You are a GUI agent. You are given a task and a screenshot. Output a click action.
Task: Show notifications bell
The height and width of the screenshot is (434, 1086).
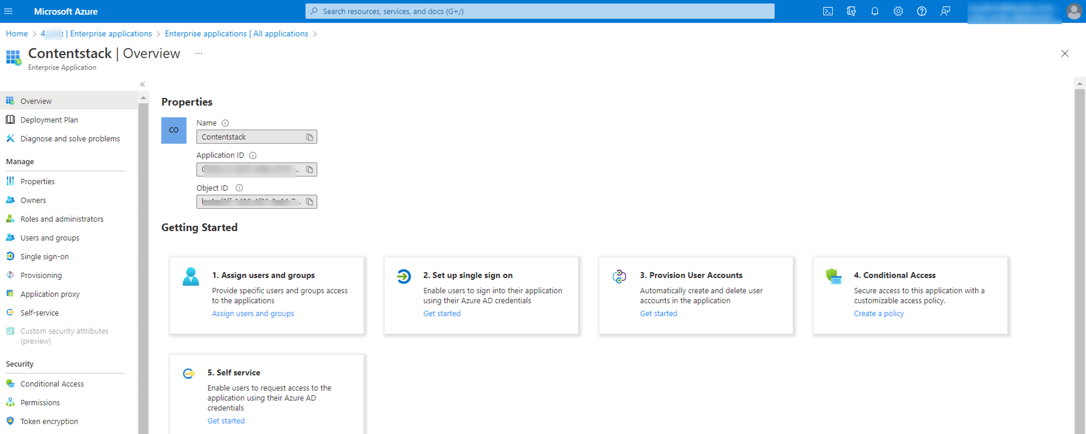pos(875,11)
